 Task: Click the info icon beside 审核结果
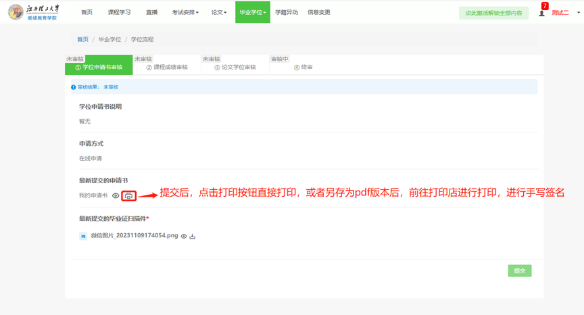tap(74, 87)
